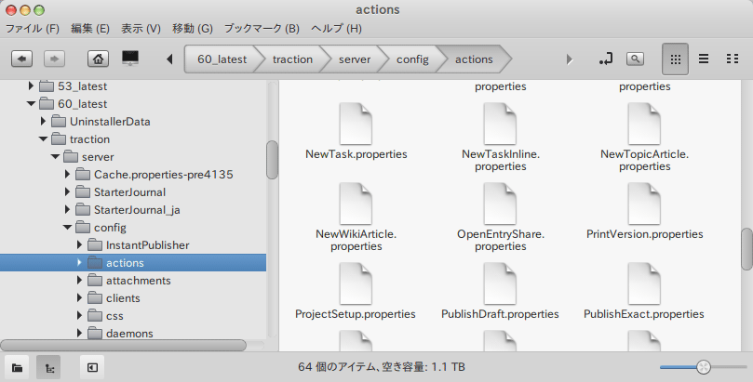
Task: Show places in the sidebar
Action: (x=19, y=367)
